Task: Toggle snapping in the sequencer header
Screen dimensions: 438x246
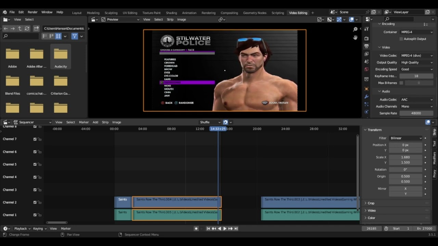Action: [226, 122]
